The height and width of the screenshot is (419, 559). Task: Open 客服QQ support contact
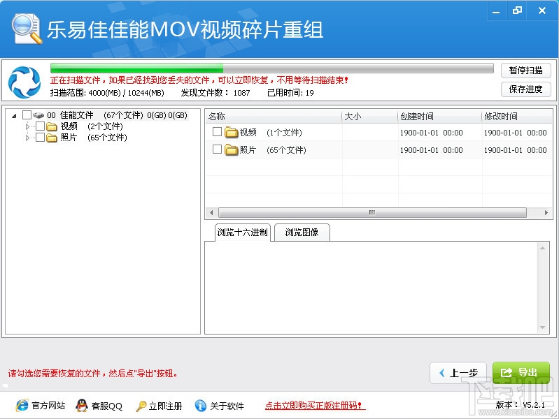point(107,406)
